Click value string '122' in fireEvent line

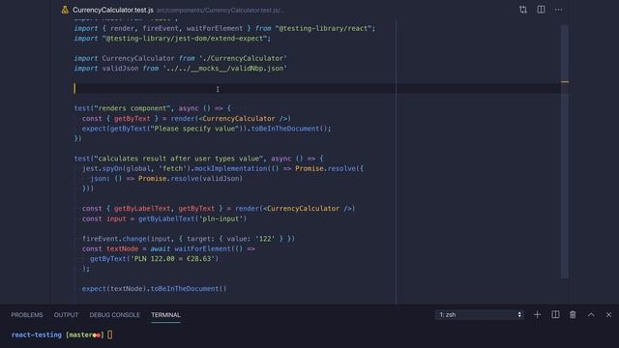(264, 239)
